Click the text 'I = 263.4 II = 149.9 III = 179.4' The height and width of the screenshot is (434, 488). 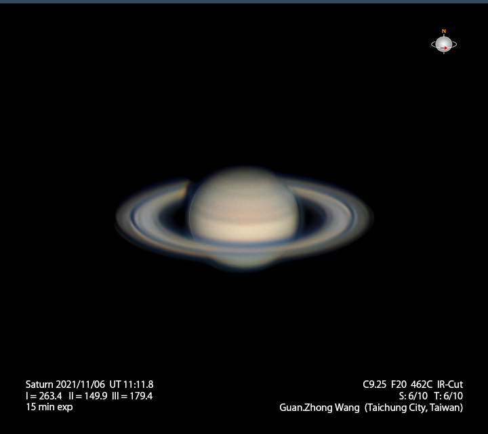89,396
